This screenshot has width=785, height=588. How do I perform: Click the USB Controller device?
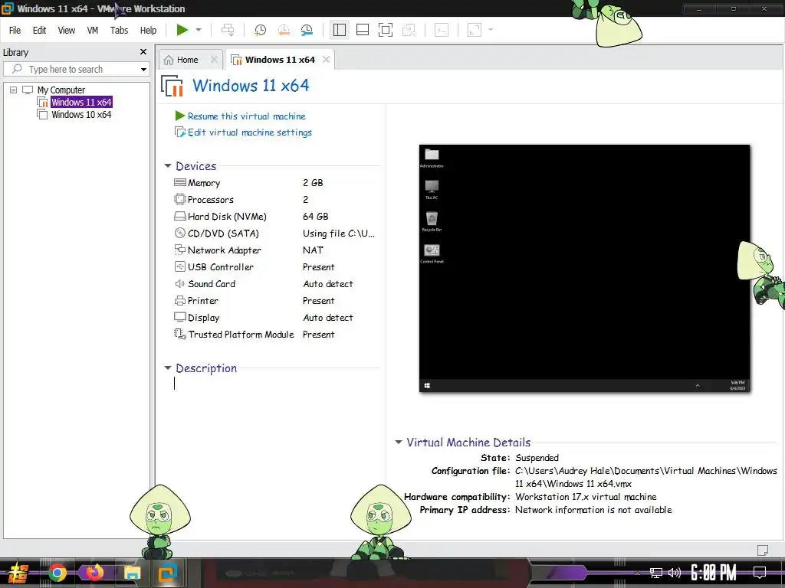point(274,267)
